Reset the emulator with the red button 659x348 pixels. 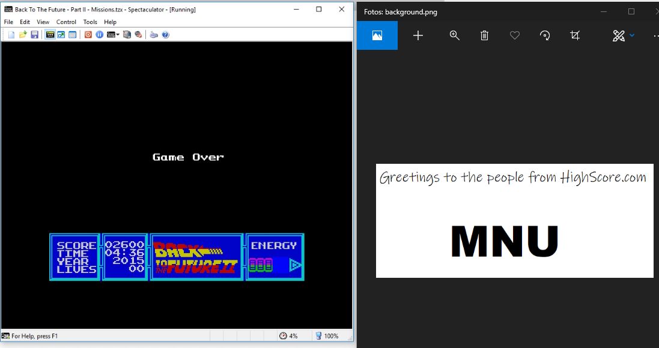point(88,35)
